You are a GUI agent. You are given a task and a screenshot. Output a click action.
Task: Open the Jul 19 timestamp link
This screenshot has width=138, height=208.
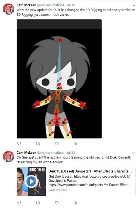pyautogui.click(x=71, y=5)
